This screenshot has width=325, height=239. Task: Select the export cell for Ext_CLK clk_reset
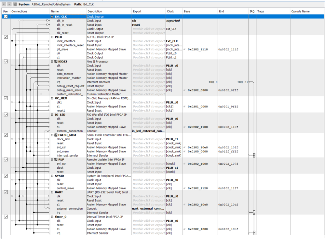149,33
